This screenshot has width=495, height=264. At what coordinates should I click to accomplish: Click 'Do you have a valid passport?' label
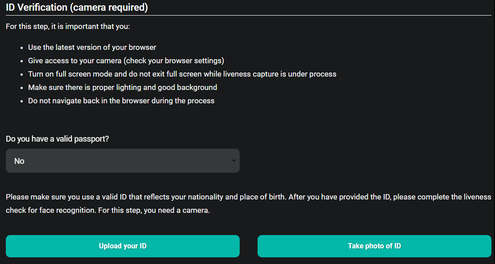pos(58,139)
